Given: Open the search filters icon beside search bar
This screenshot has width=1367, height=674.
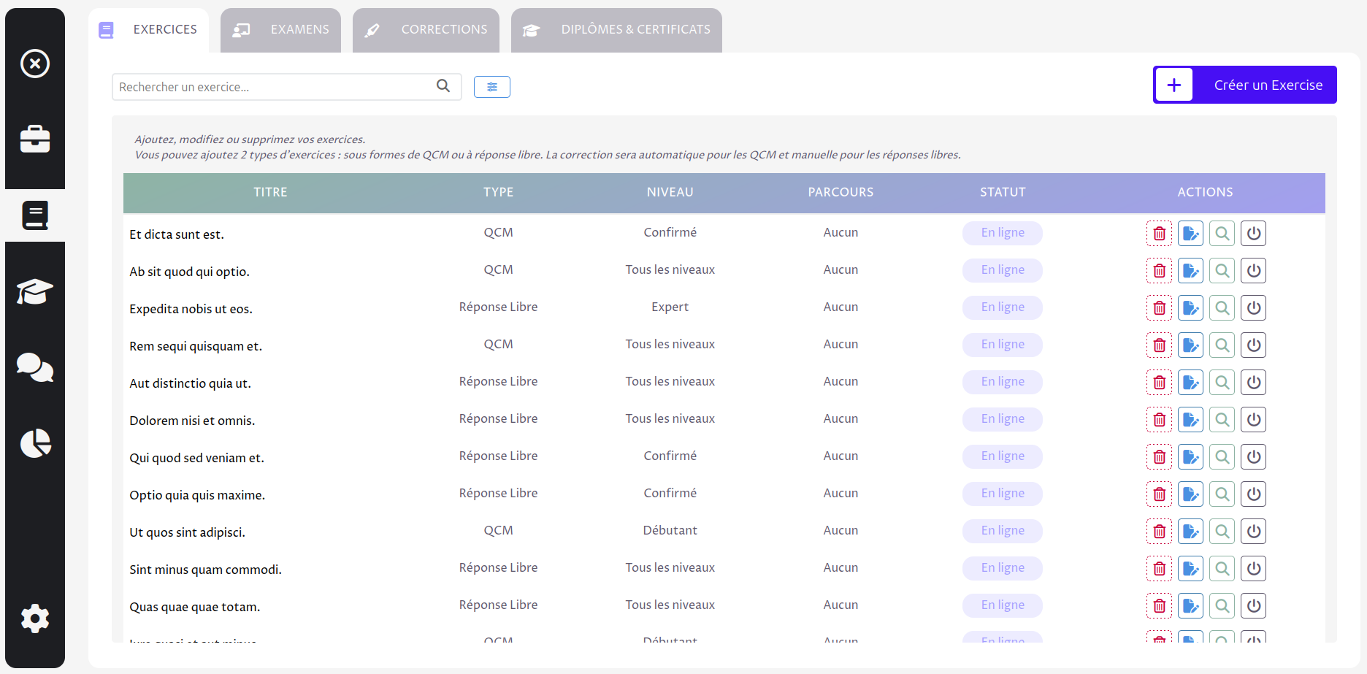Looking at the screenshot, I should tap(491, 86).
